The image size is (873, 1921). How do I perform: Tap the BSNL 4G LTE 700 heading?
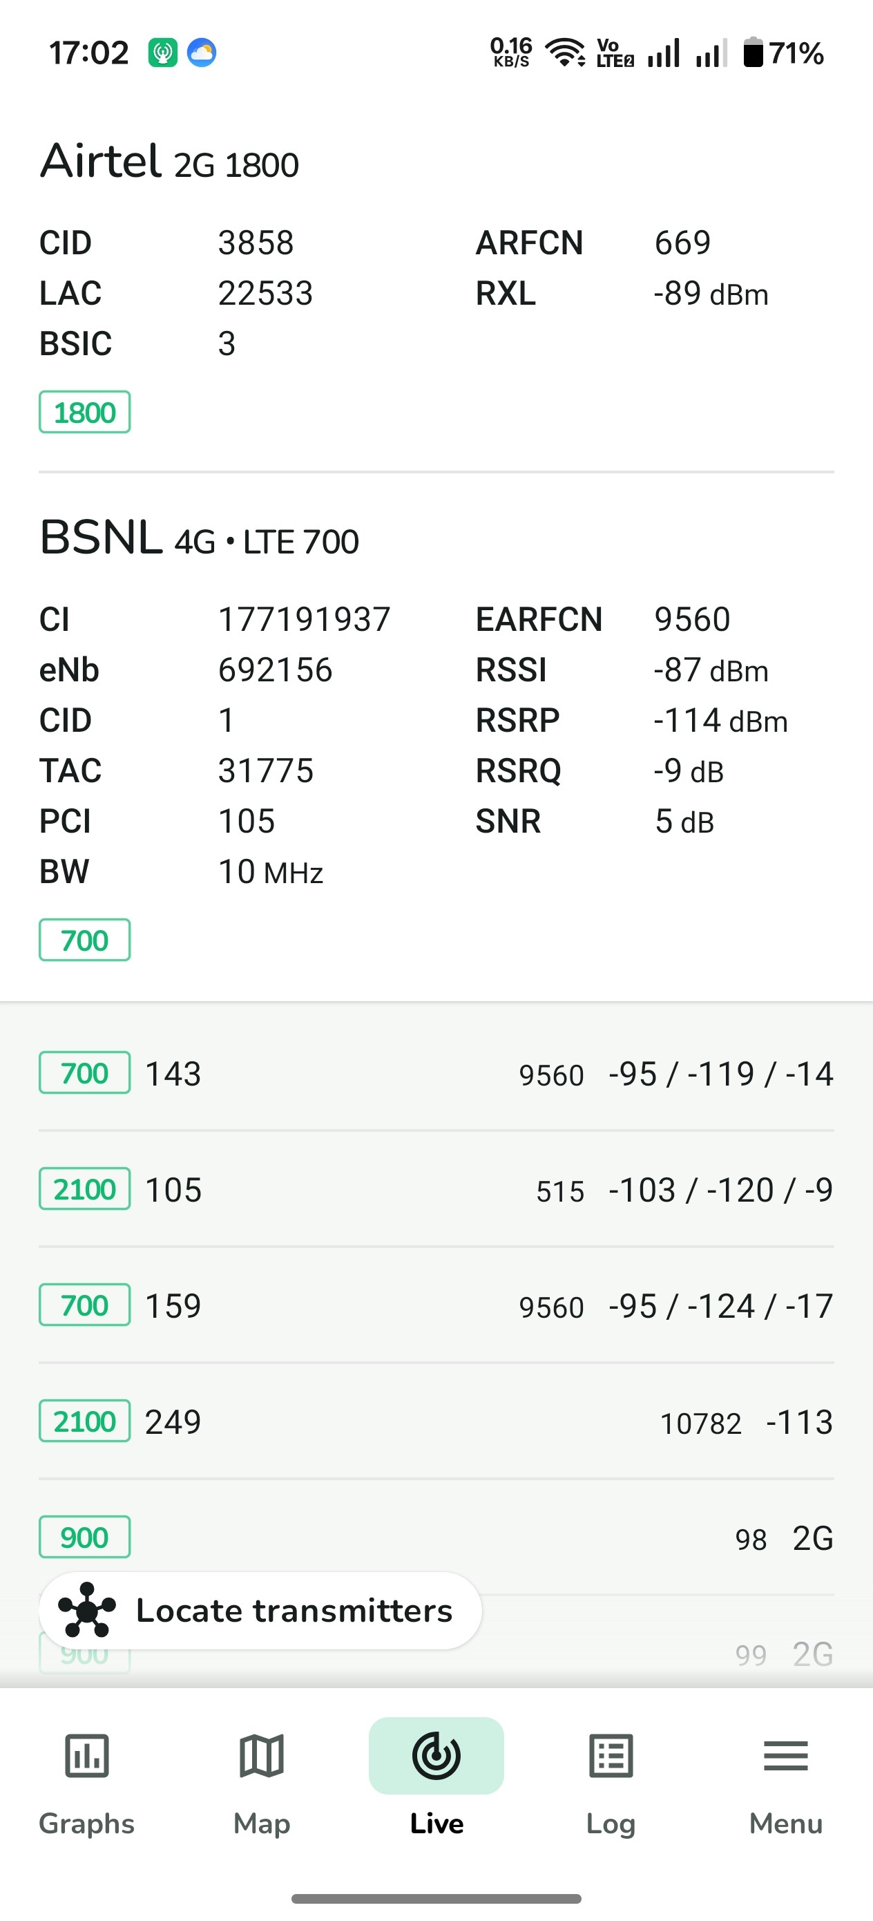coord(199,538)
